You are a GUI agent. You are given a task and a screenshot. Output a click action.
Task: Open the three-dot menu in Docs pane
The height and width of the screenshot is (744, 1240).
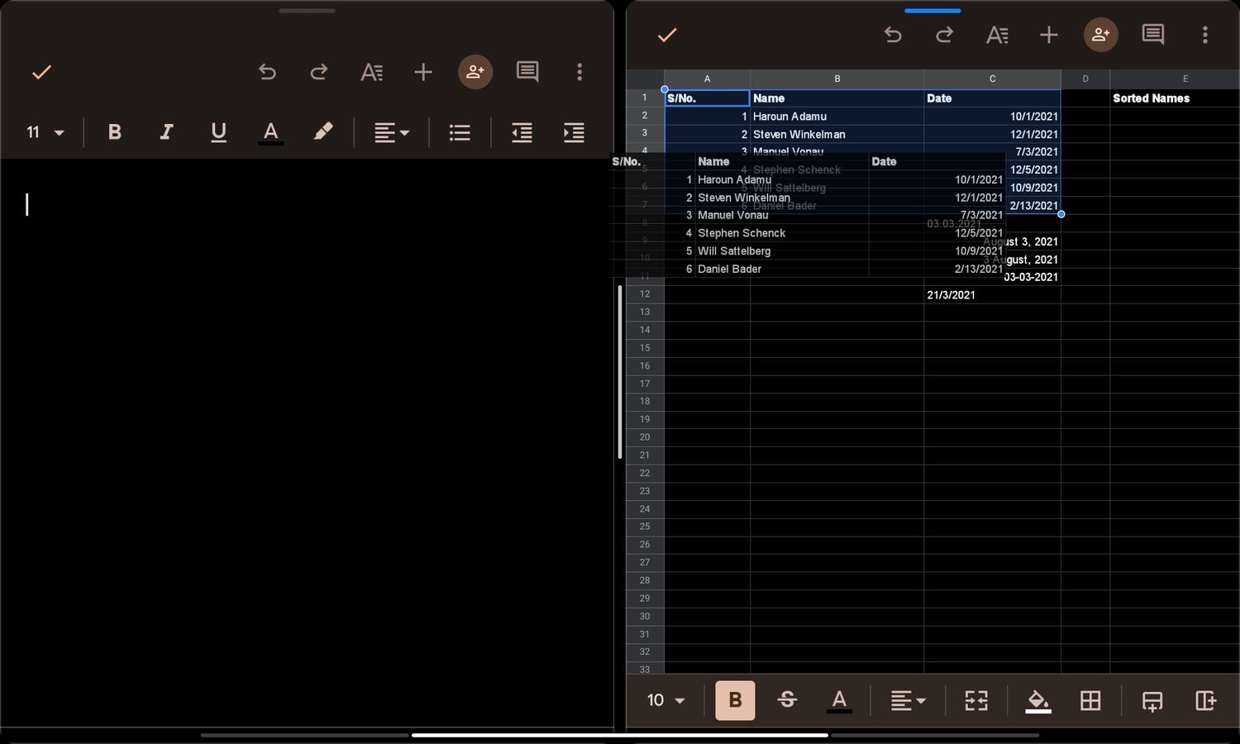[579, 72]
